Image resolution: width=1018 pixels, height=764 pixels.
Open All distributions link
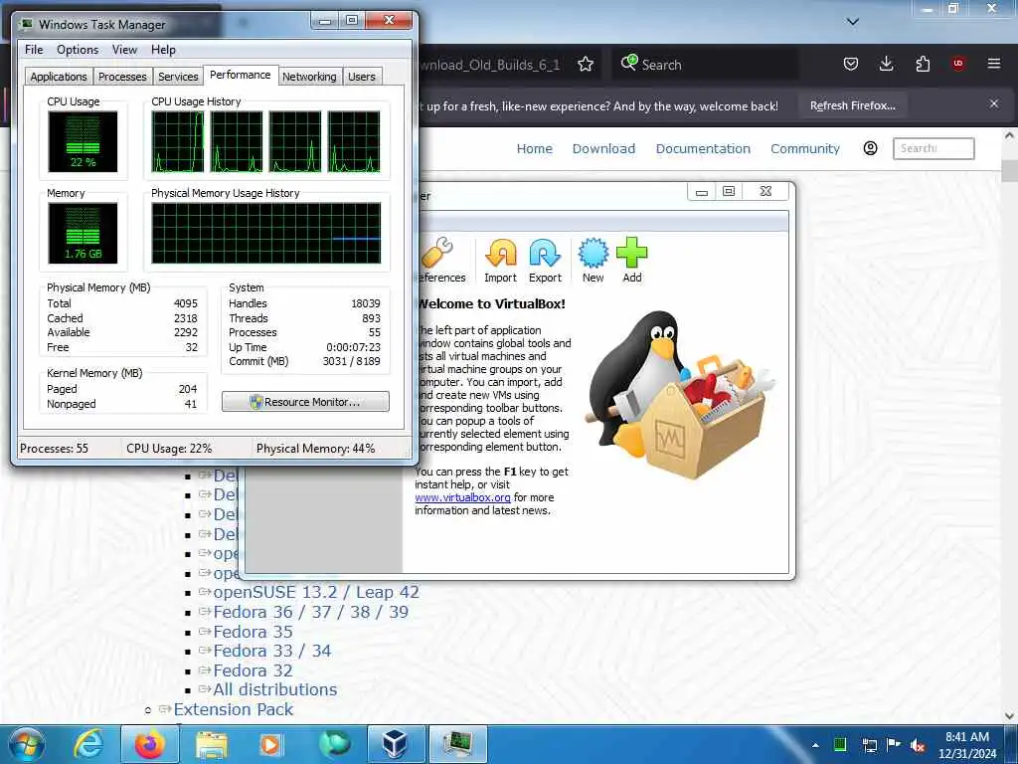pos(274,690)
